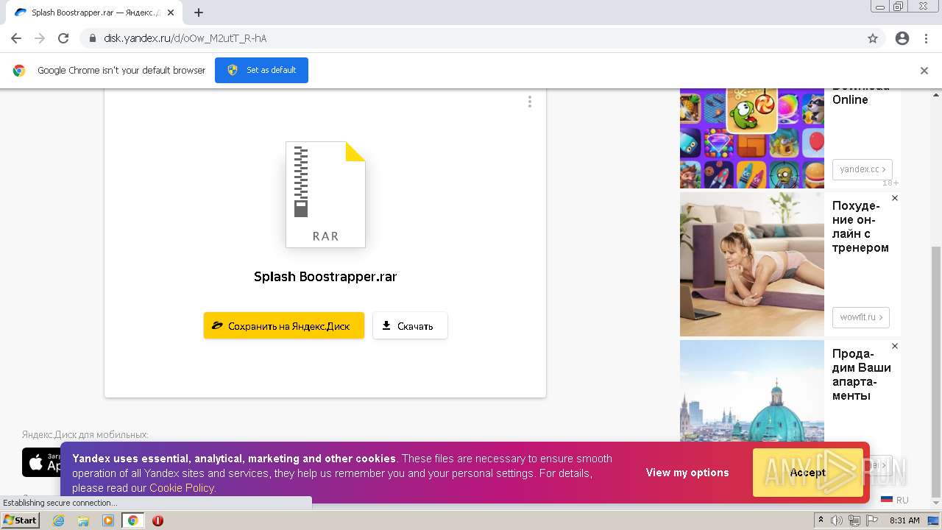Open the red Opera taskbar icon
The image size is (942, 530).
[157, 520]
